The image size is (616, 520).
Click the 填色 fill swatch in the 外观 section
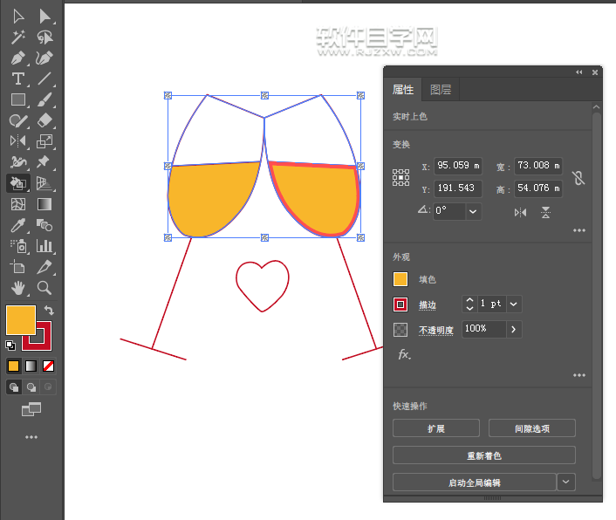[x=400, y=279]
